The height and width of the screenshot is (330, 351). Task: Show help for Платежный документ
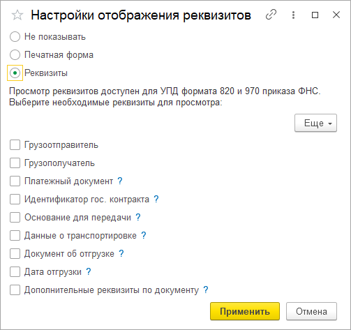(x=120, y=181)
